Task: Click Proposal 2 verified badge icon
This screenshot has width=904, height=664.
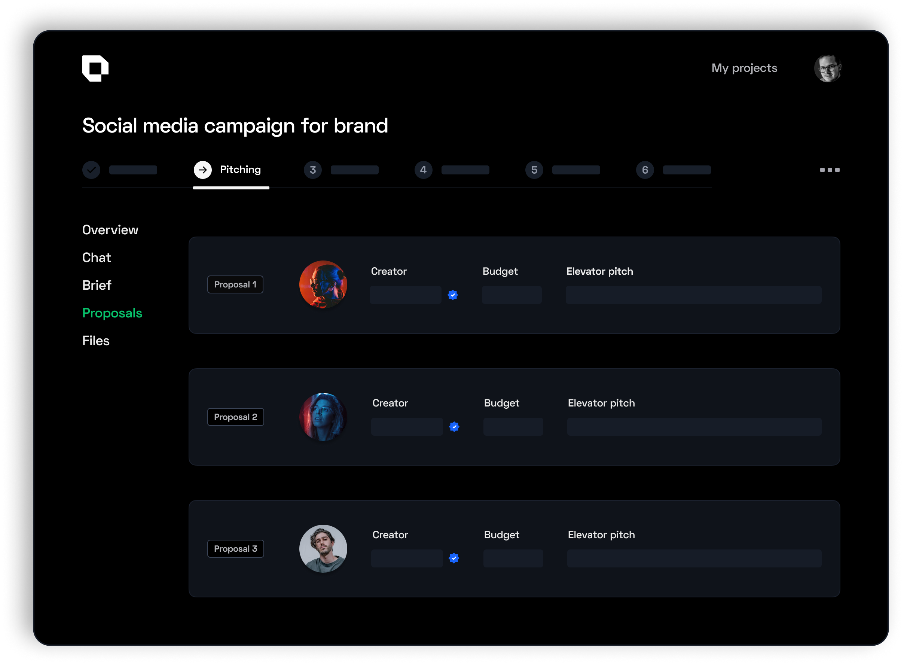Action: click(x=454, y=427)
